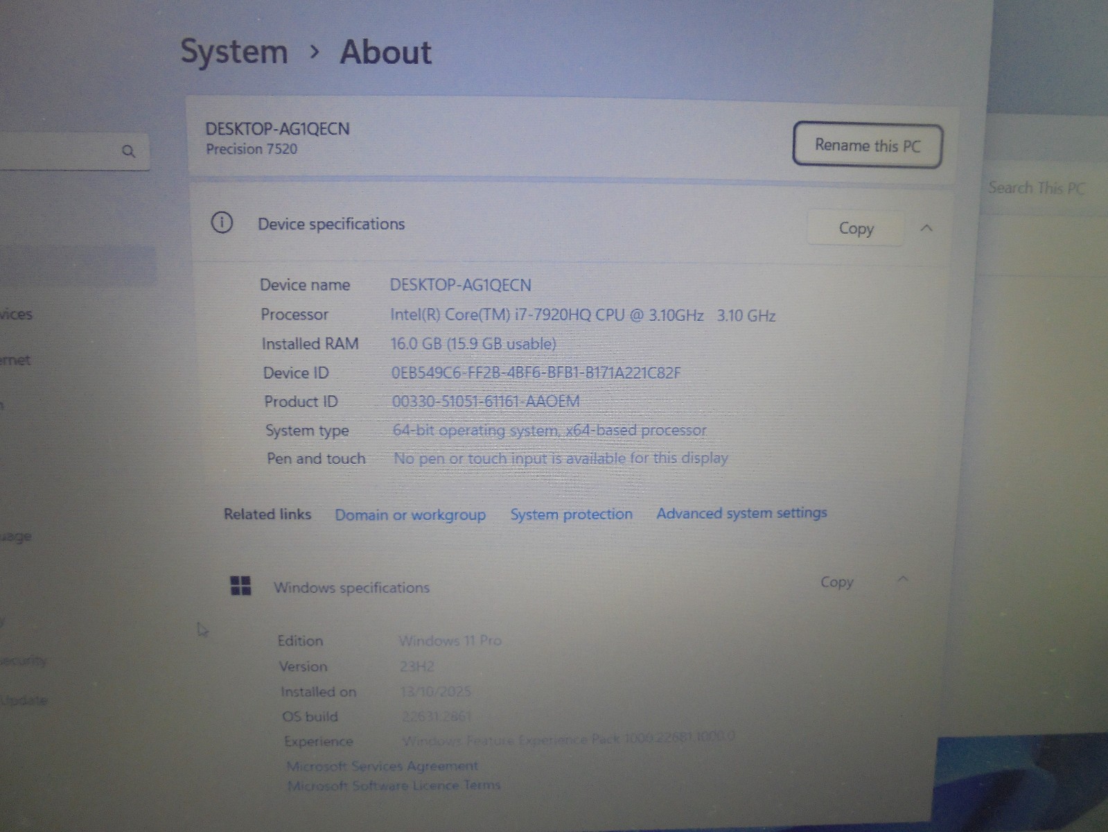The image size is (1108, 832).
Task: Click the Installed on label
Action: [x=318, y=691]
